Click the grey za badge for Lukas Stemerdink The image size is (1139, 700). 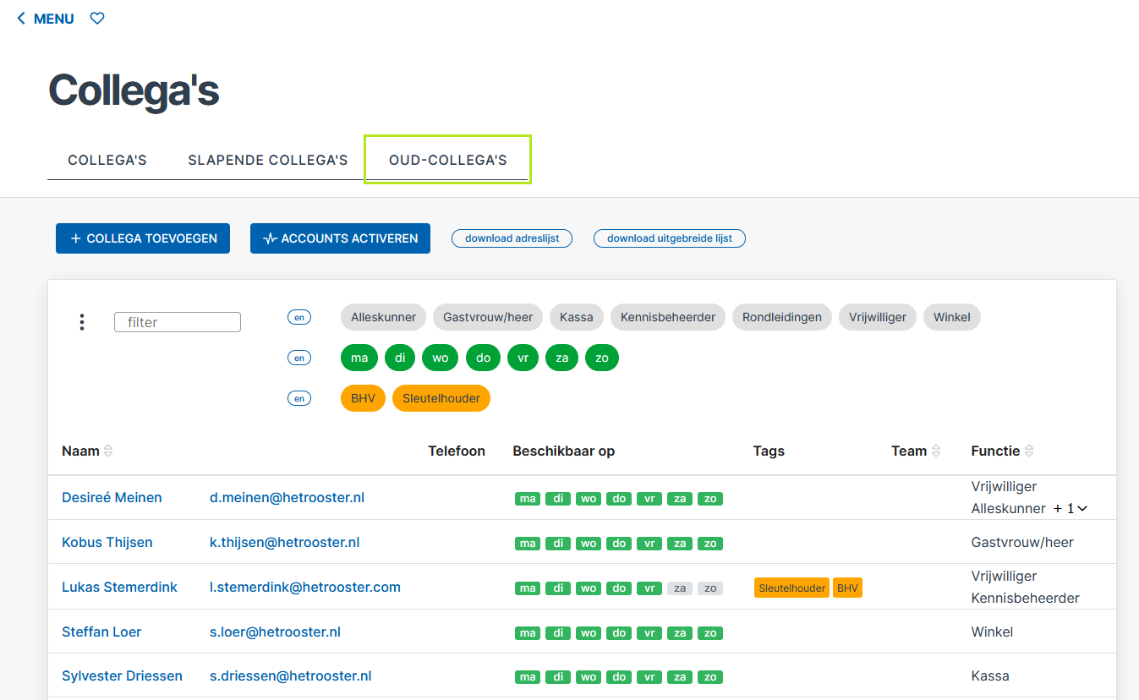point(680,588)
